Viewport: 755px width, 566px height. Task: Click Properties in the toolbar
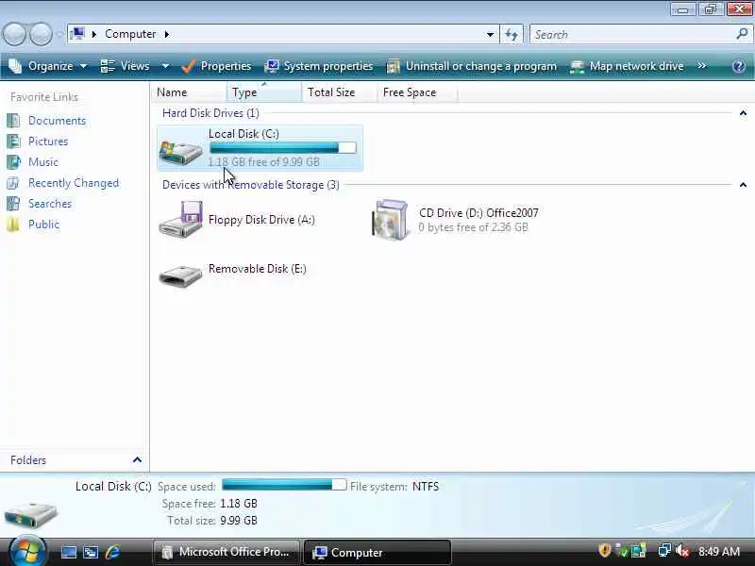216,66
